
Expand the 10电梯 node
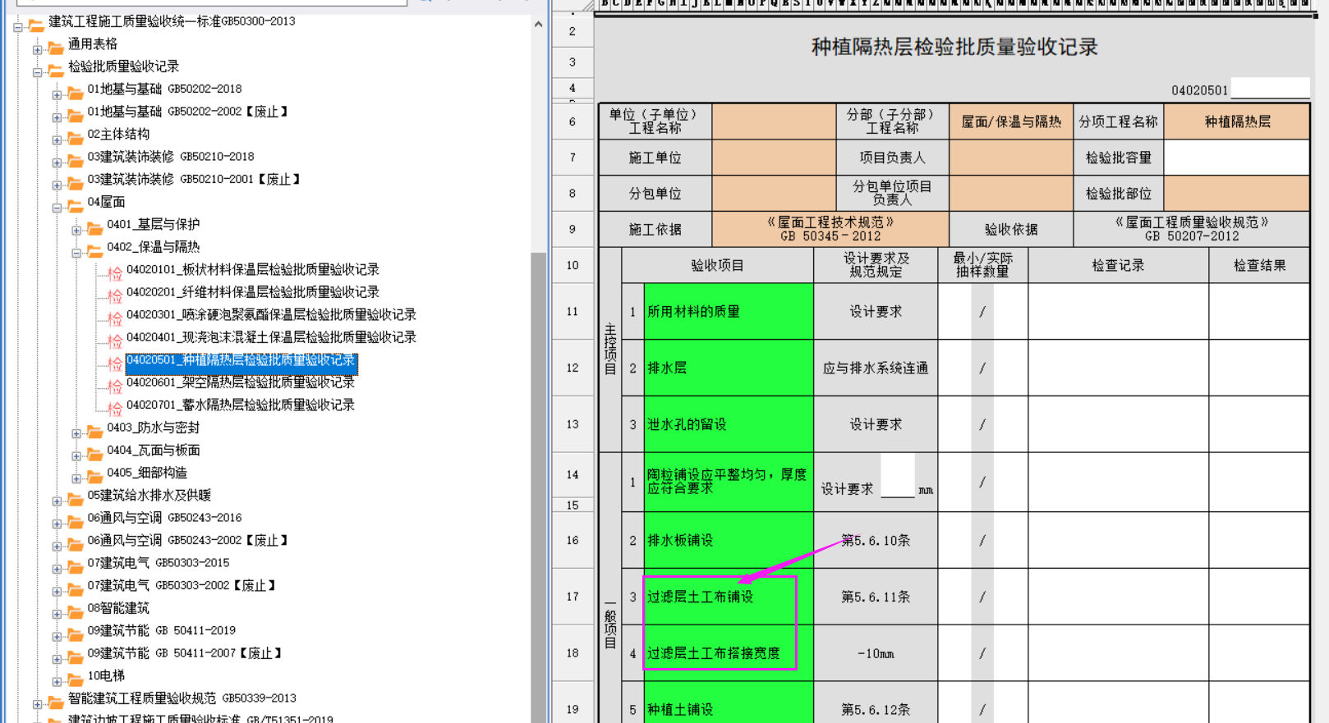click(x=57, y=682)
